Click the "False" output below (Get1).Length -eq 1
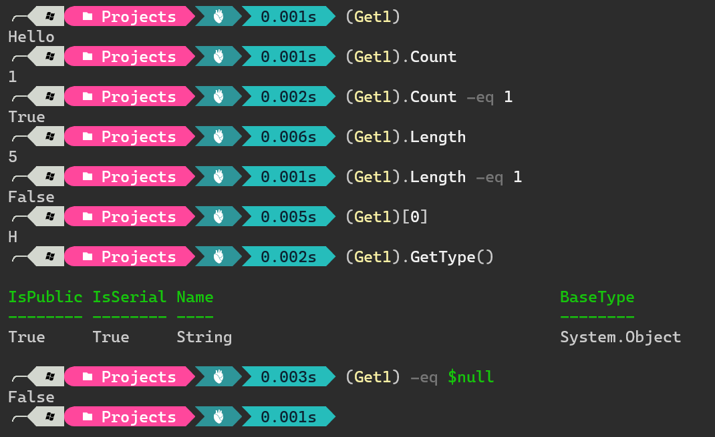 pos(31,197)
